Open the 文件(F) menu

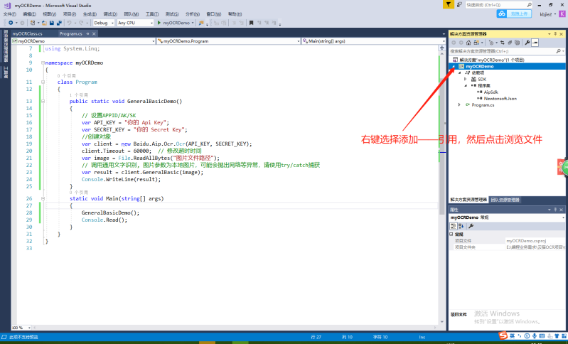click(x=10, y=14)
